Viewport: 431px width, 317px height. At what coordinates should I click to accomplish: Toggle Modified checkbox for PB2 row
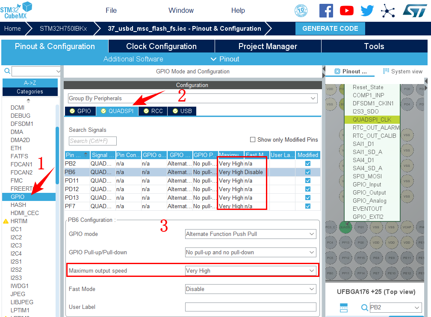pyautogui.click(x=308, y=163)
